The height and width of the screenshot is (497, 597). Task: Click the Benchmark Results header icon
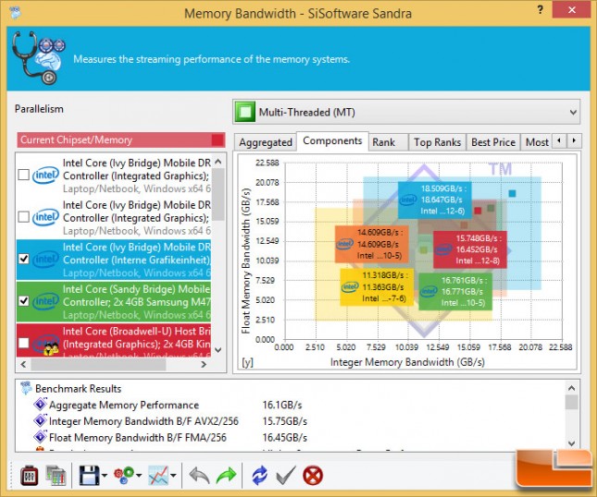(26, 388)
